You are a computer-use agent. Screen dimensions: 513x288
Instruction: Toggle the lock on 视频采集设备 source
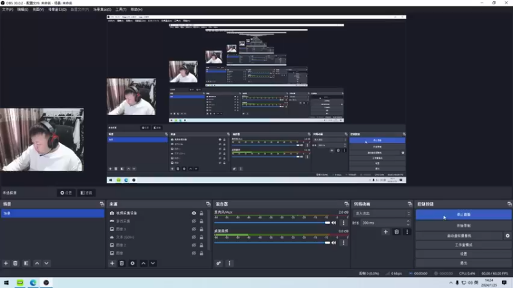[201, 213]
